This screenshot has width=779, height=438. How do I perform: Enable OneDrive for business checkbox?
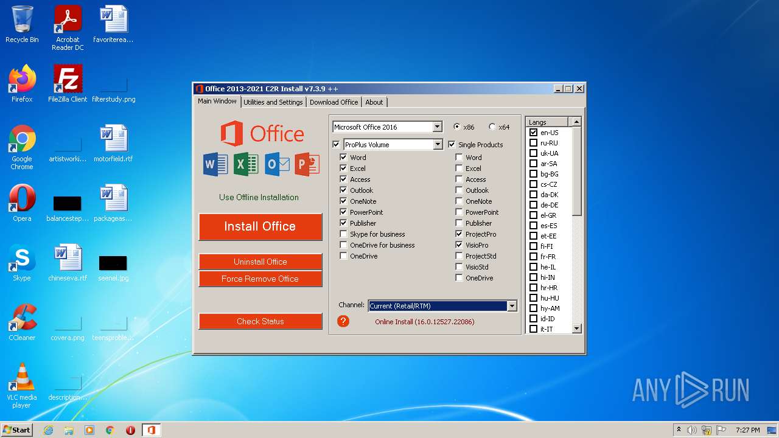[x=344, y=245]
